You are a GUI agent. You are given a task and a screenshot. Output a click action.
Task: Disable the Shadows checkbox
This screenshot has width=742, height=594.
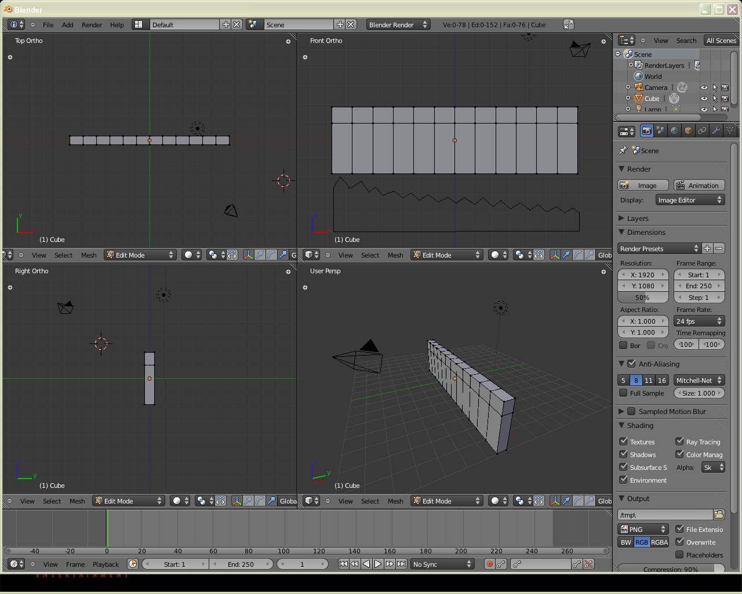click(x=624, y=454)
